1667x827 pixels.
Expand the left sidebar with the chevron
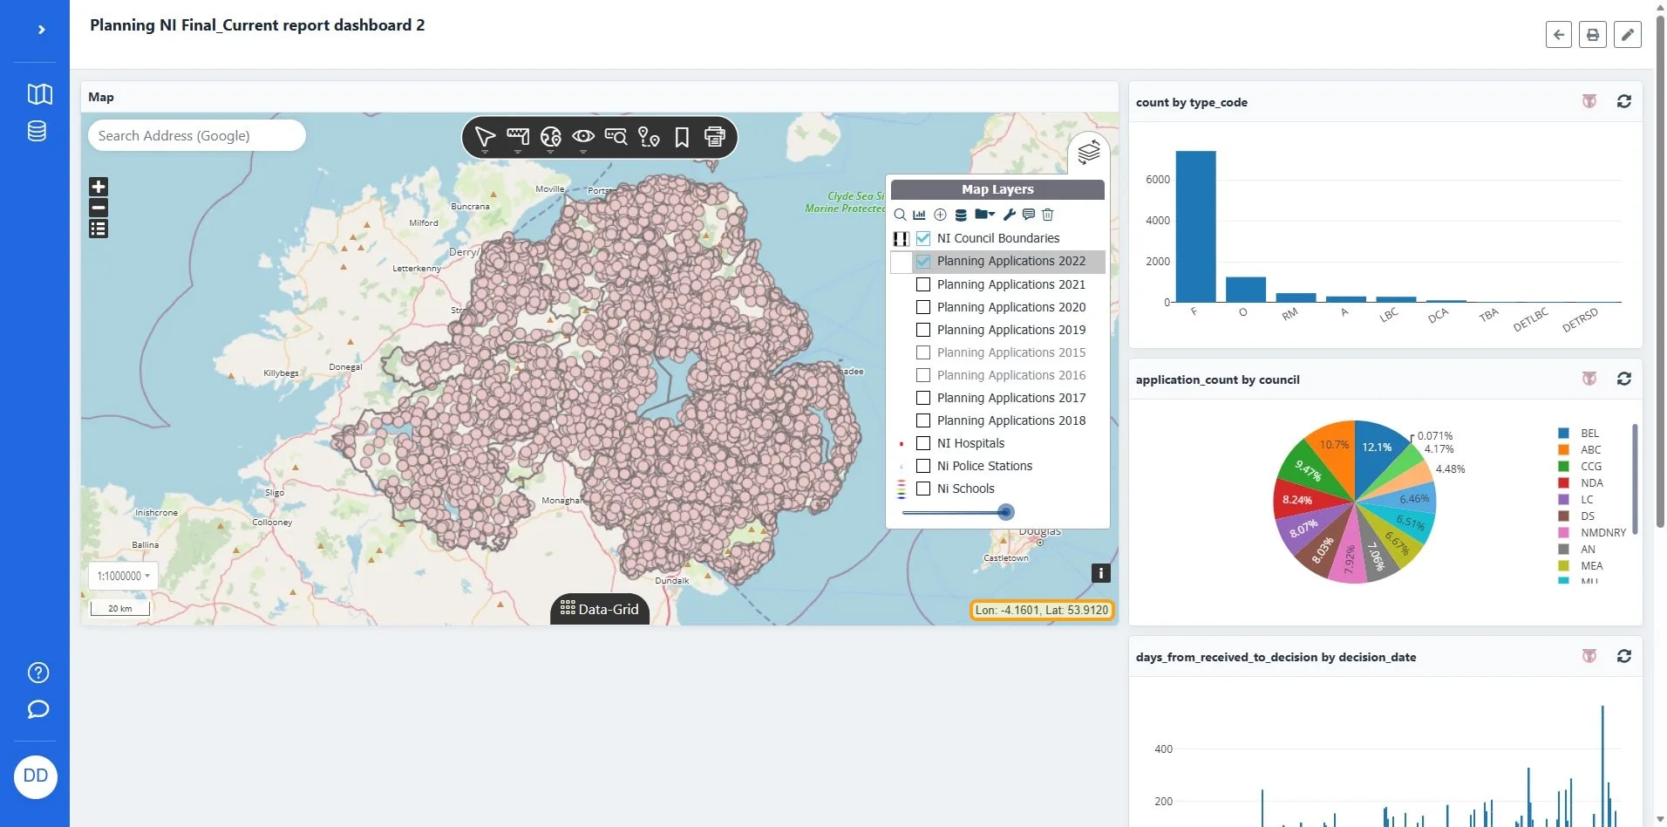coord(41,30)
